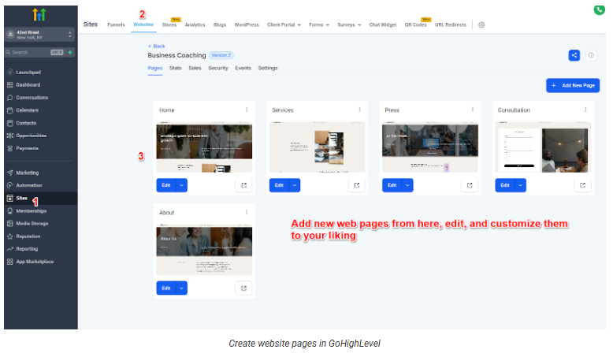Screen dimensions: 613x357
Task: Open App Marketplace from the sidebar
Action: click(35, 262)
